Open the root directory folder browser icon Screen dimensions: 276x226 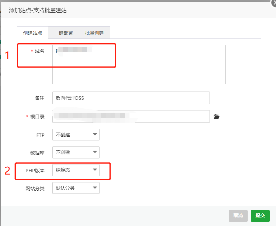pos(216,117)
